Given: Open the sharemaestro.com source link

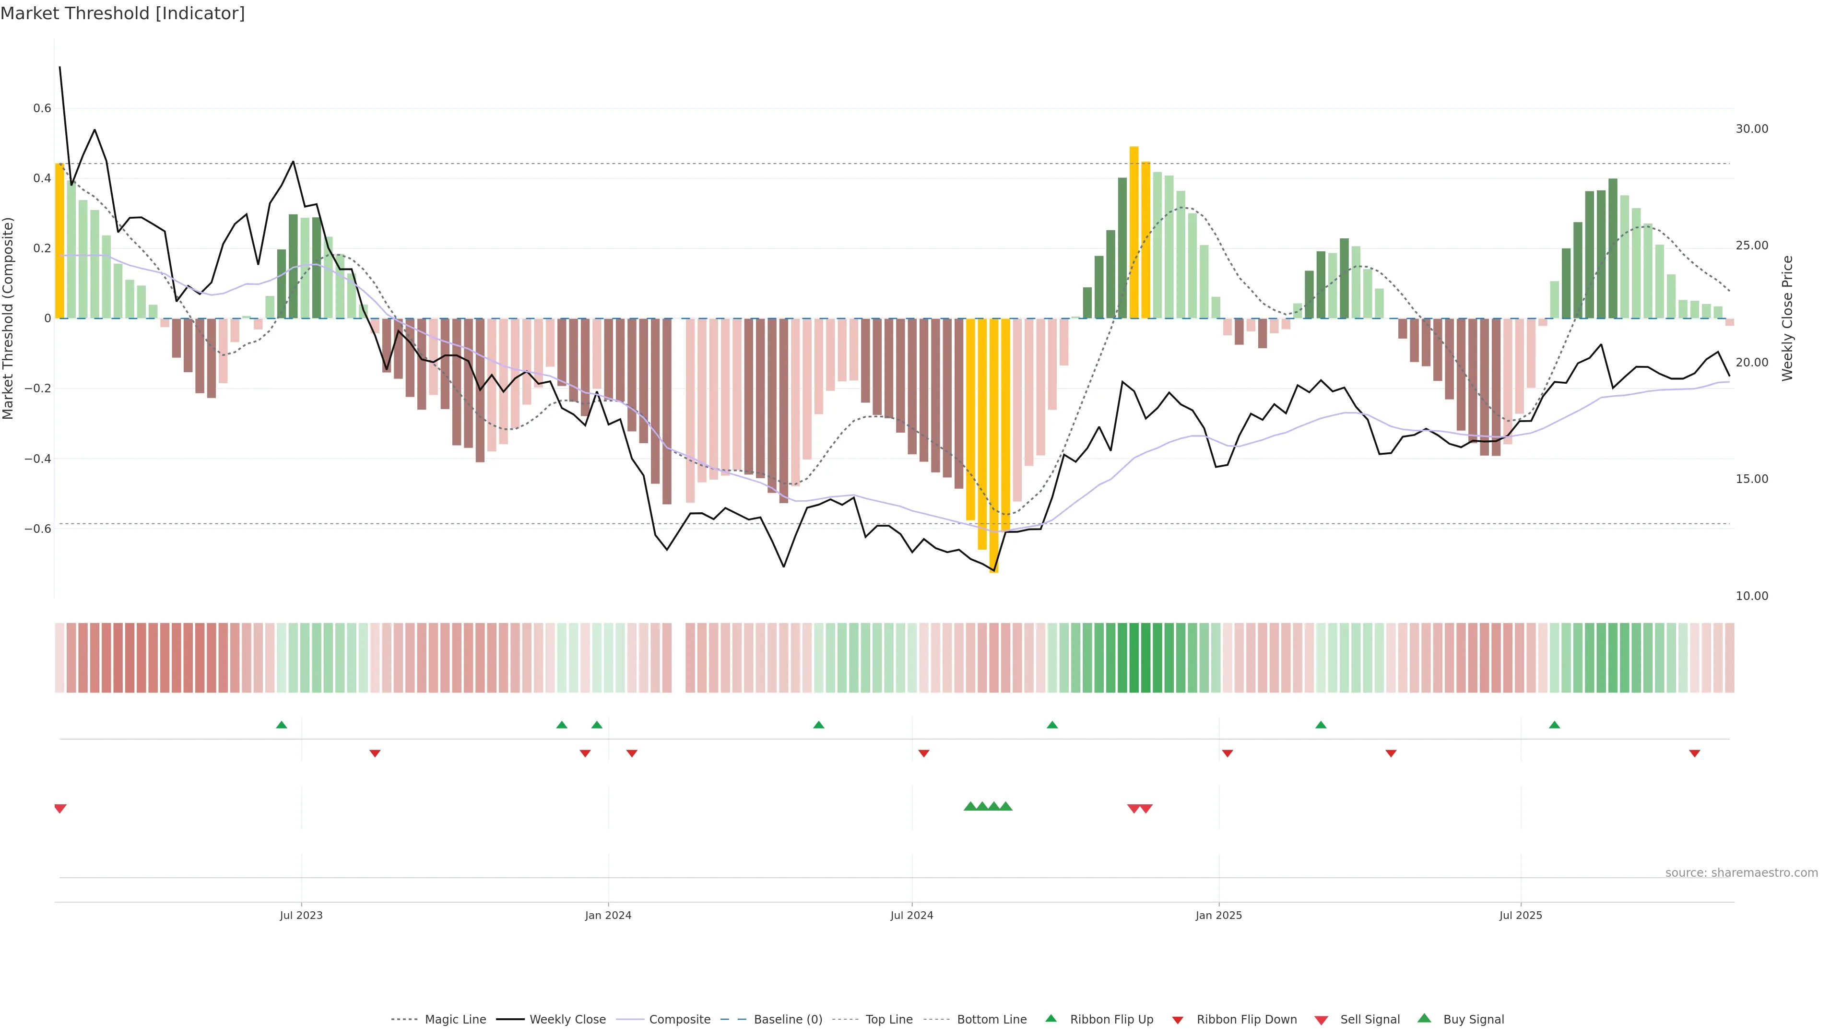Looking at the screenshot, I should point(1741,873).
